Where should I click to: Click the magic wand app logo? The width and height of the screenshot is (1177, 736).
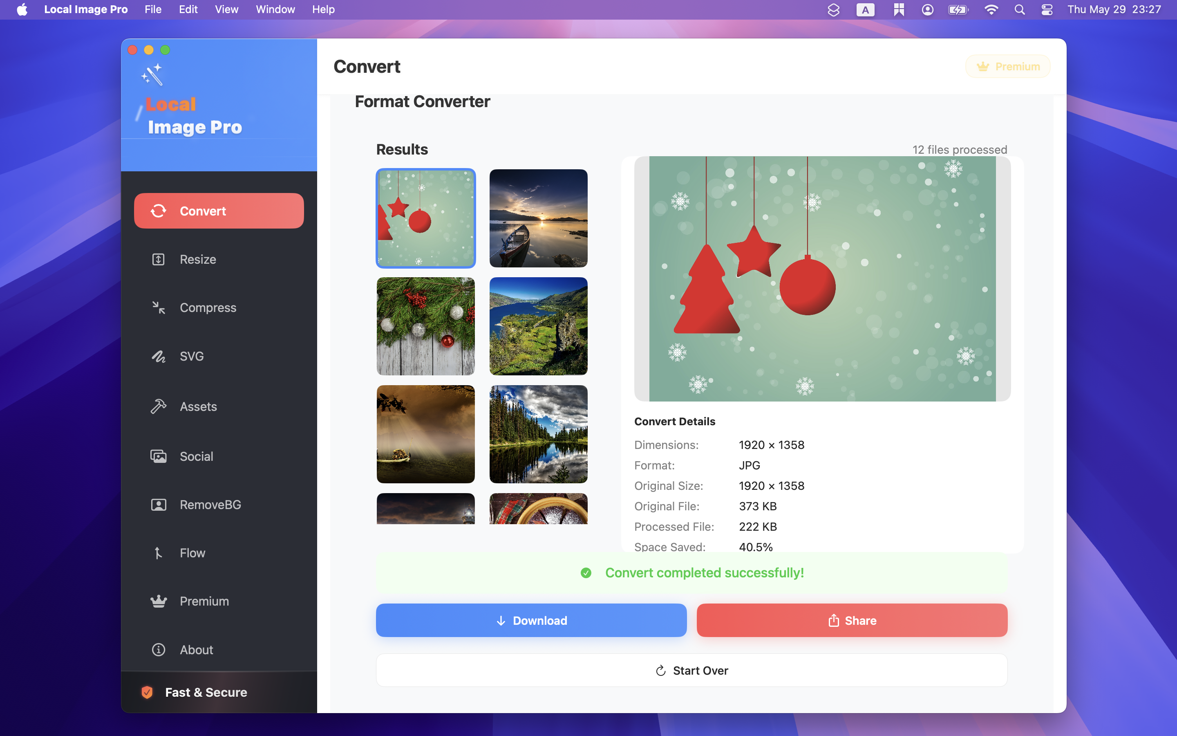(x=152, y=74)
